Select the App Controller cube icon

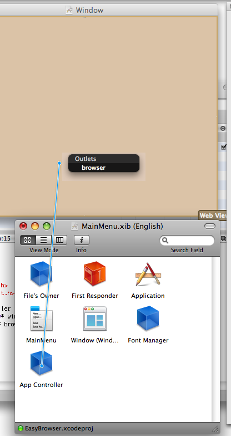tap(41, 363)
